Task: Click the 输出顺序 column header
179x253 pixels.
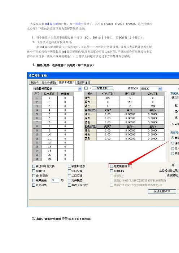Action: pyautogui.click(x=49, y=94)
